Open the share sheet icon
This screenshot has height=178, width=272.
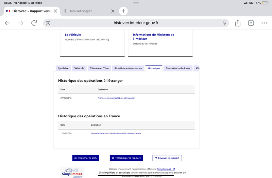point(238,23)
